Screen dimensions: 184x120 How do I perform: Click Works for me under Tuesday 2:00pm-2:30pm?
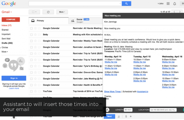[x=140, y=75]
